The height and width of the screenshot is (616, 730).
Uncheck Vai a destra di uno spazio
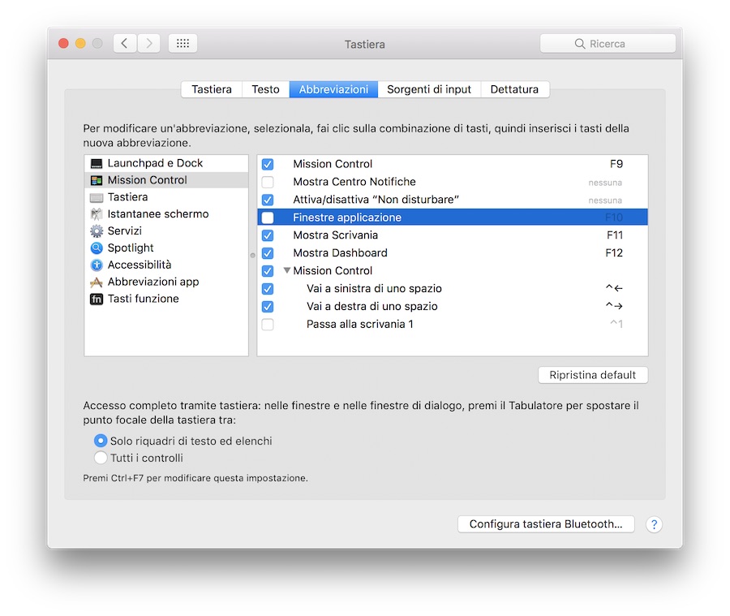268,307
